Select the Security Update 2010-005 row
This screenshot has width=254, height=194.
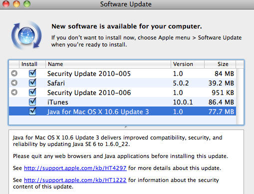[x=122, y=73]
